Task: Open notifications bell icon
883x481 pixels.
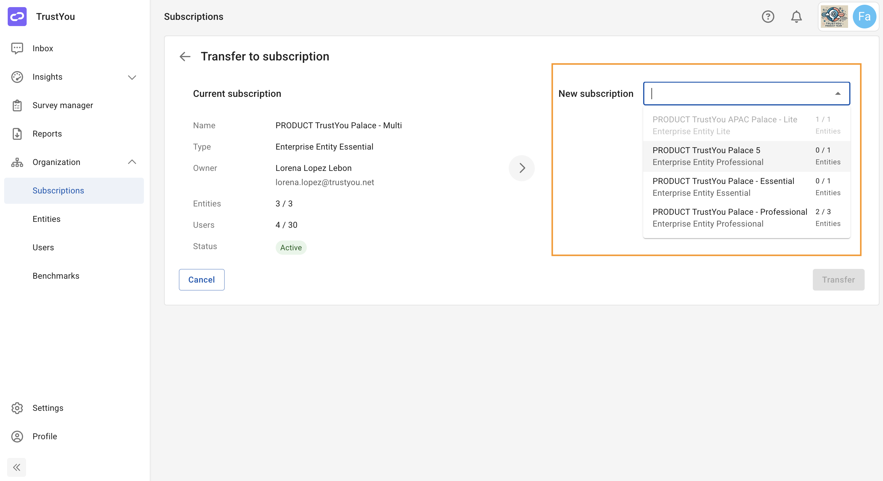Action: click(x=796, y=17)
